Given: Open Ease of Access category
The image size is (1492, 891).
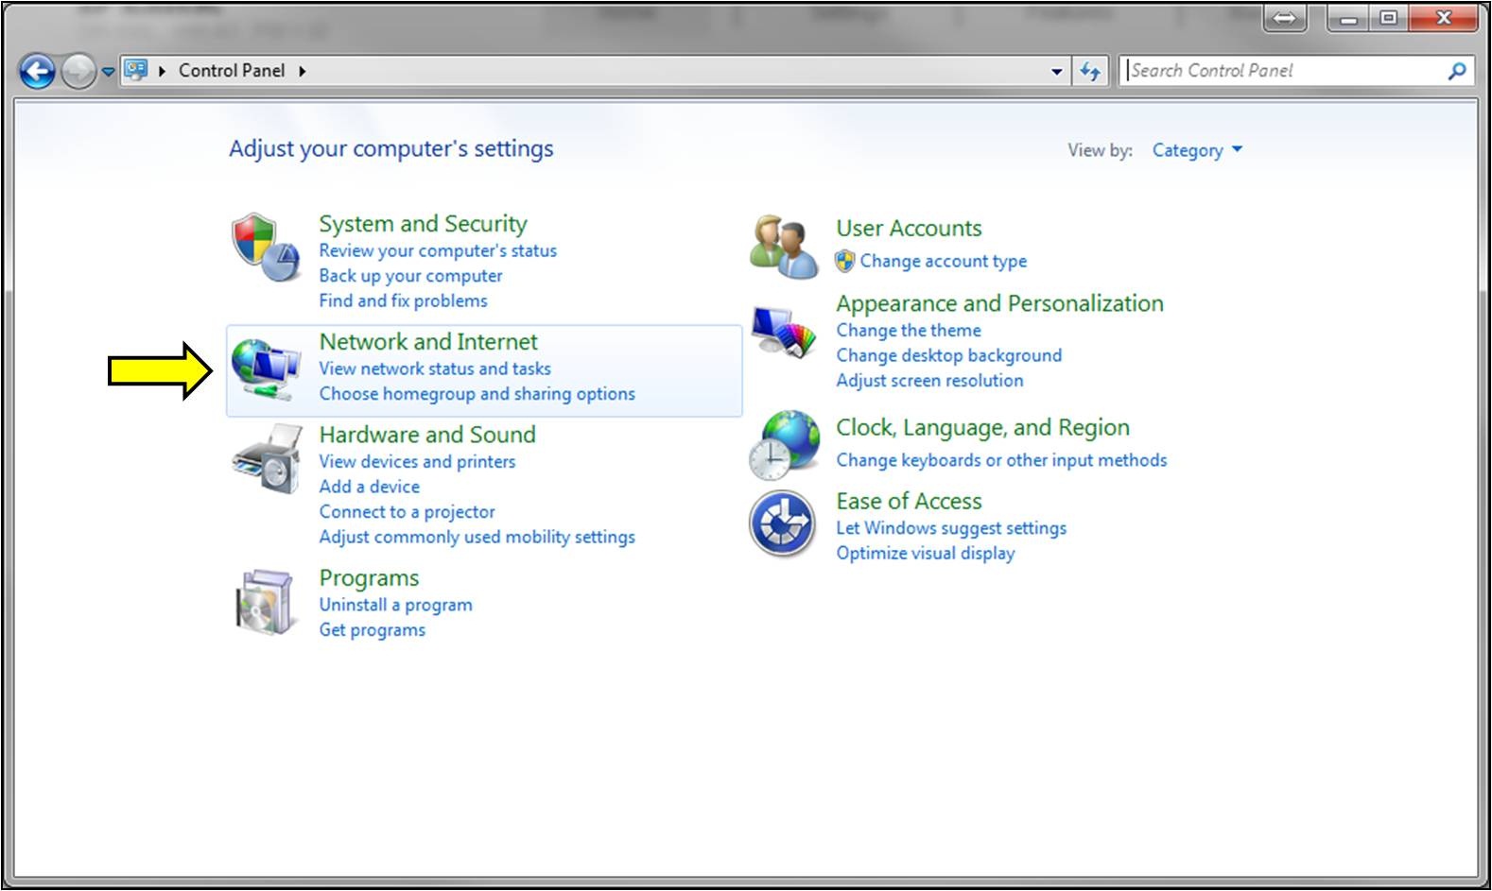Looking at the screenshot, I should 909,501.
